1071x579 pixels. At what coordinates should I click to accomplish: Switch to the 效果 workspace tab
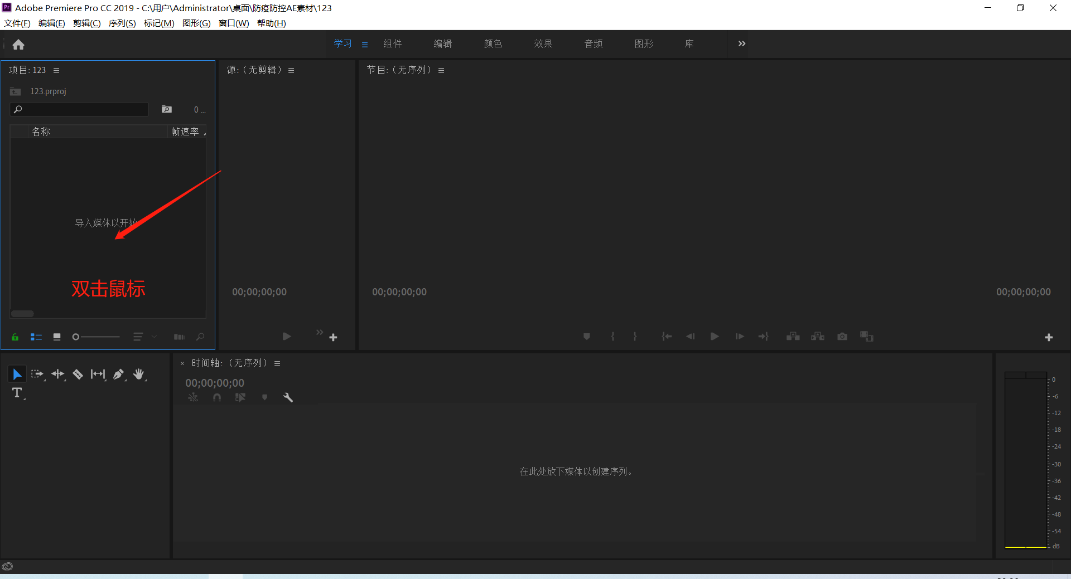pos(543,43)
